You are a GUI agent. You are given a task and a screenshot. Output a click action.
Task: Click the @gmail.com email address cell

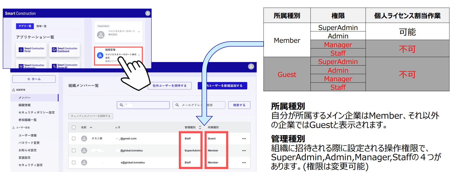click(126, 139)
